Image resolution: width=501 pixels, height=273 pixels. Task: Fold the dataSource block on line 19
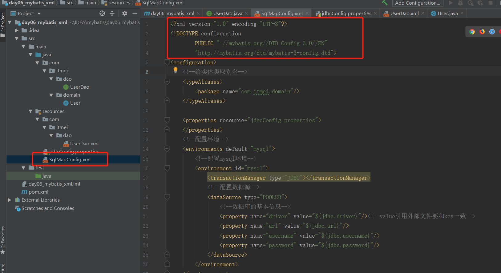tap(167, 197)
